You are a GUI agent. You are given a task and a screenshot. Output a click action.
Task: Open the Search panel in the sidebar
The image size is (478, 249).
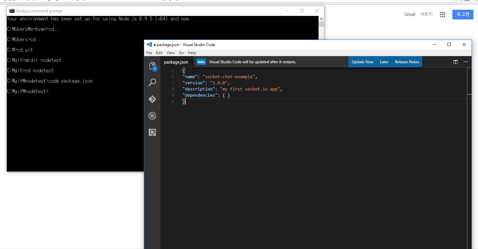click(x=152, y=83)
